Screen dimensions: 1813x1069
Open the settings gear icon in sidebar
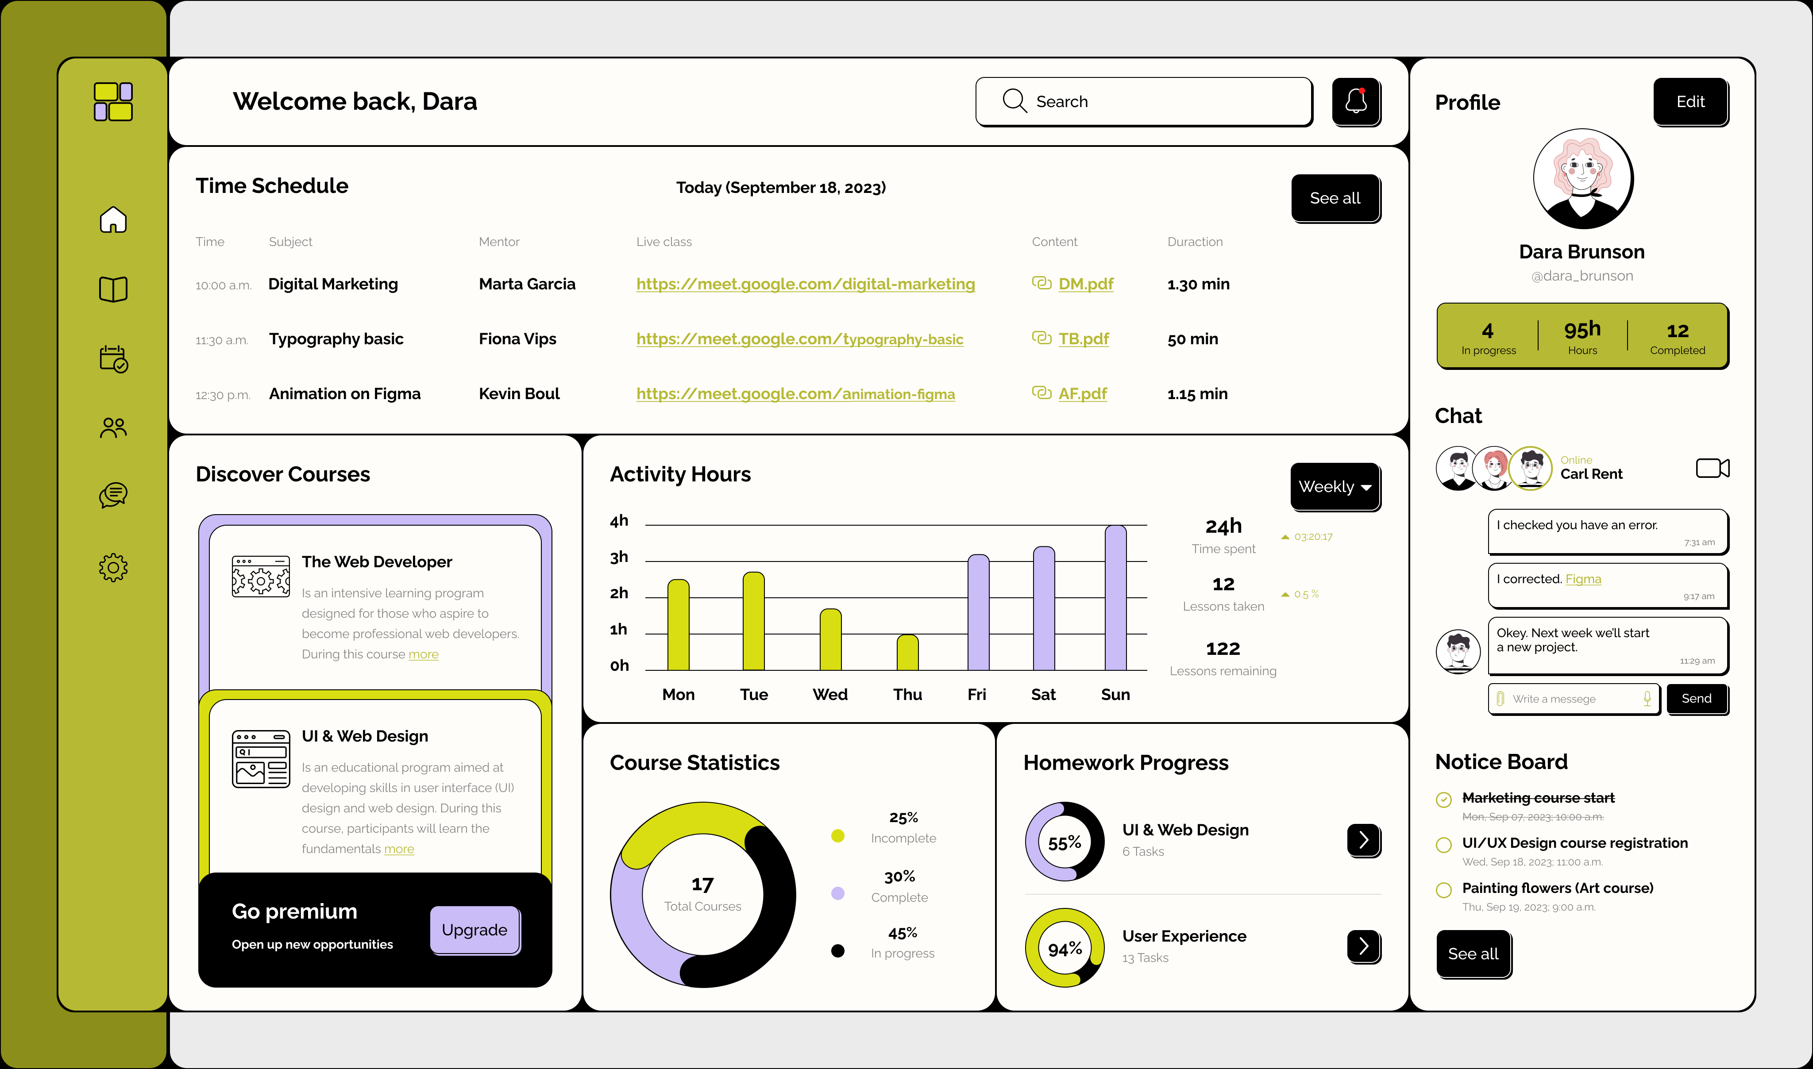click(113, 567)
